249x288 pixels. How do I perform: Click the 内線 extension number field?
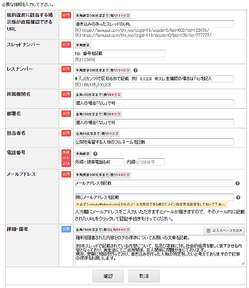(151, 162)
